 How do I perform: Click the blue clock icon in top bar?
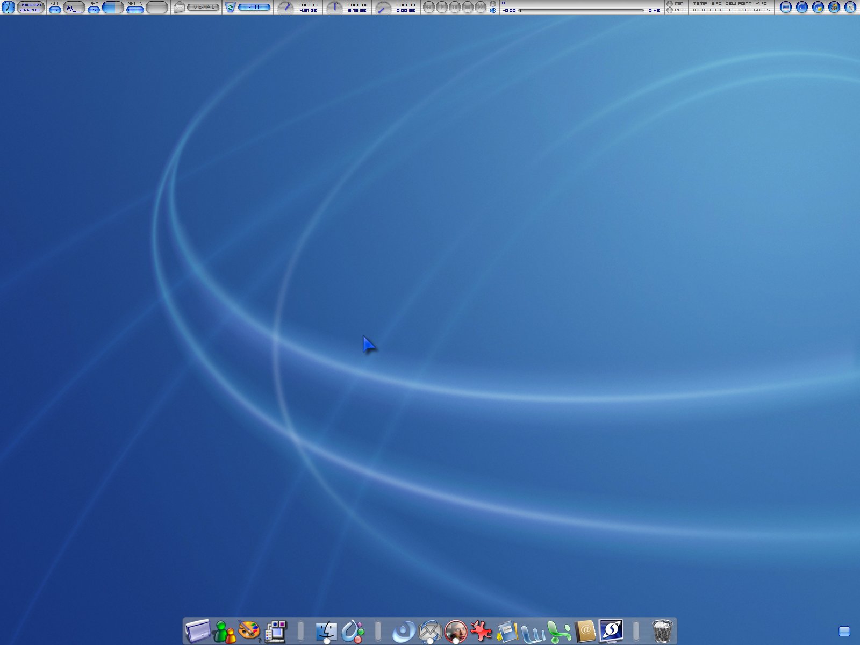(8, 7)
